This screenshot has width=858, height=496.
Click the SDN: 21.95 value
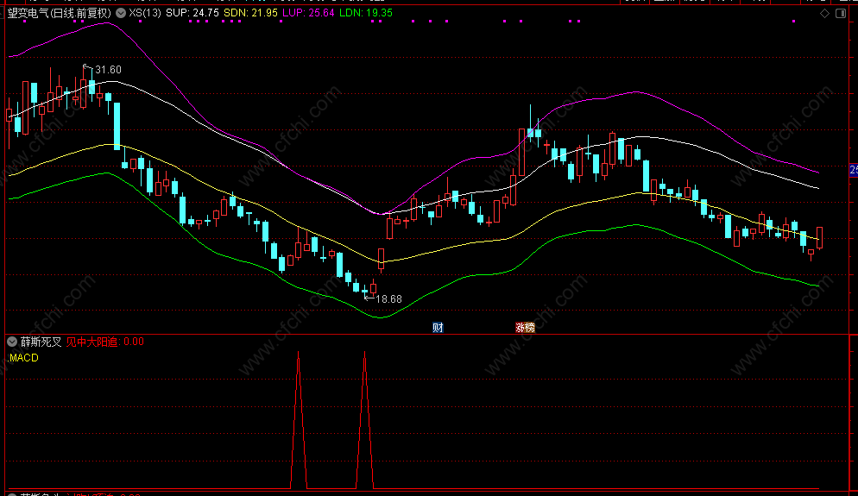[x=250, y=13]
